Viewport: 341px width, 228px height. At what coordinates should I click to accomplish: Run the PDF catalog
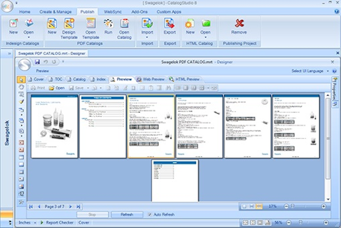(108, 26)
